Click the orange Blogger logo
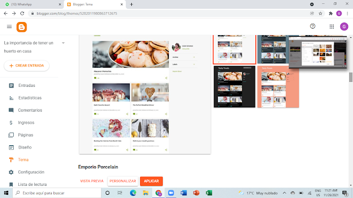Image resolution: width=353 pixels, height=198 pixels. [22, 27]
